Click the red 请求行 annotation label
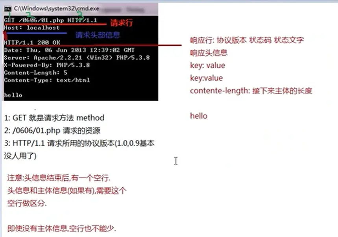 [122, 23]
